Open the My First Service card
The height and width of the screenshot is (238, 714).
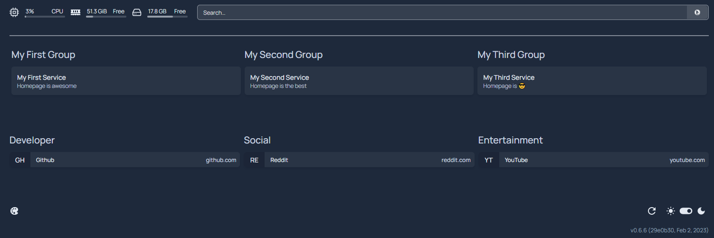pyautogui.click(x=126, y=81)
